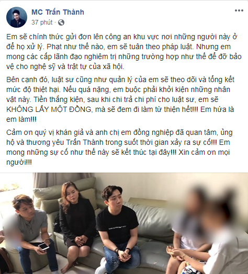Screen dimensions: 248x274
Task: Click the phrase "Em hứa là" in second paragraph
Action: [x=217, y=109]
